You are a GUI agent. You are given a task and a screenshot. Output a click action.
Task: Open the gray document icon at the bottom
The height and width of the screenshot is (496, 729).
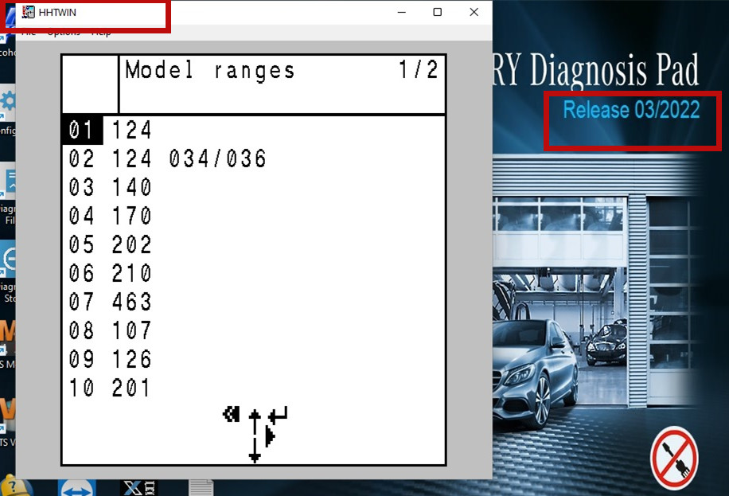[201, 487]
